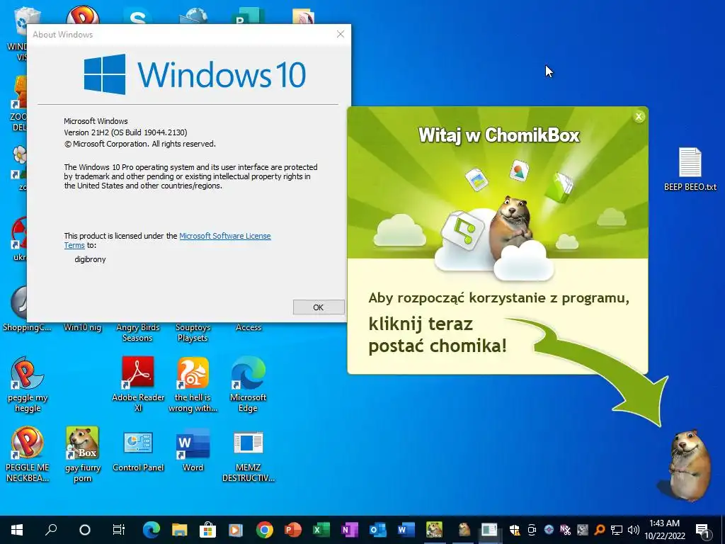Open PowerPoint from the taskbar
Image resolution: width=725 pixels, height=544 pixels.
[292, 530]
